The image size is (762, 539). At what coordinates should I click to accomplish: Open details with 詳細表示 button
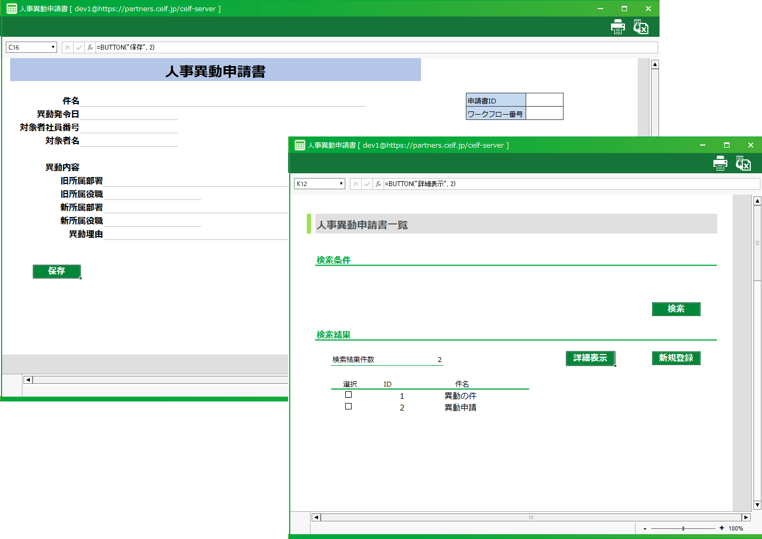point(590,358)
